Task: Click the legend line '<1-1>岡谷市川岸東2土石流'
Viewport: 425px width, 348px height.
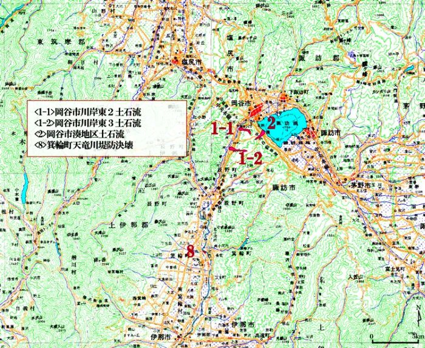Action: [x=87, y=112]
